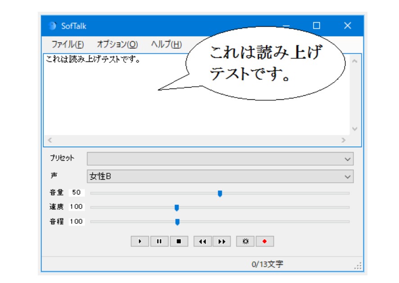The width and height of the screenshot is (399, 283).
Task: Close the SofTalk window
Action: (x=348, y=25)
